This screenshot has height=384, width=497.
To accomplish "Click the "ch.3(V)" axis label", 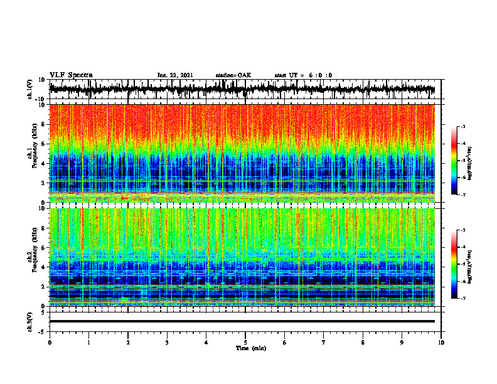I will click(x=30, y=322).
